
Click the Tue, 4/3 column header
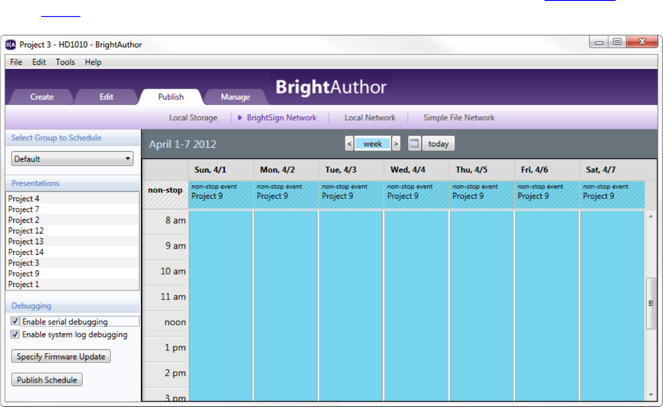pos(351,170)
